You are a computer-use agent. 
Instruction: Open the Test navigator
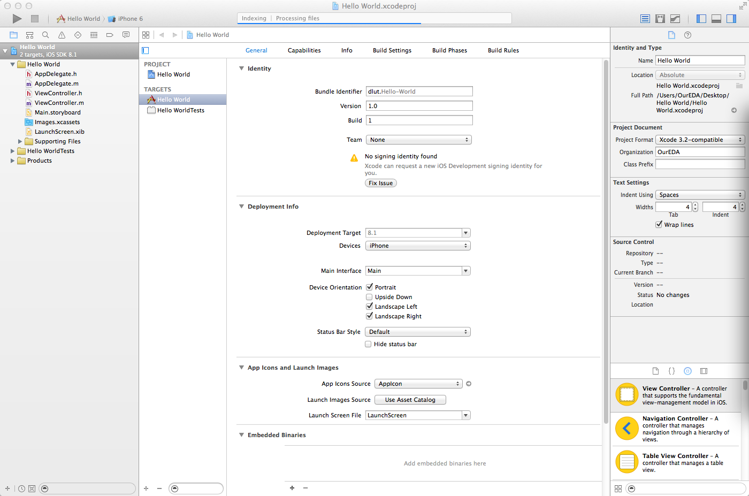coord(78,35)
